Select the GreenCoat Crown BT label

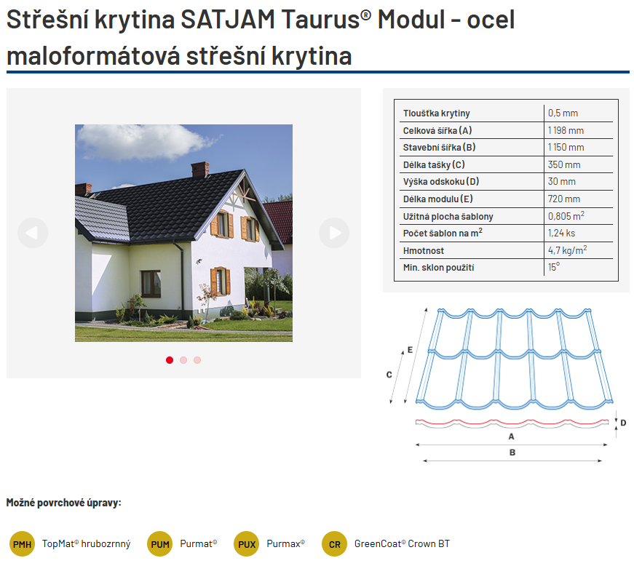tap(402, 543)
